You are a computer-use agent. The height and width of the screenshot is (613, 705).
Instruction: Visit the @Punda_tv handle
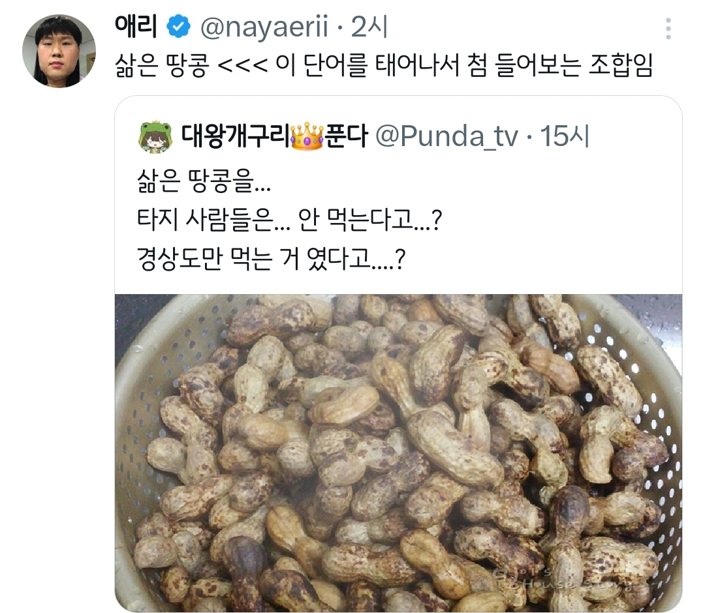tap(446, 136)
